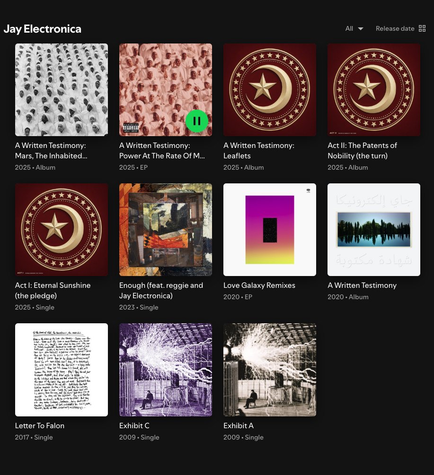Pause playback on Power At The Rate cover
The height and width of the screenshot is (475, 434).
[197, 121]
